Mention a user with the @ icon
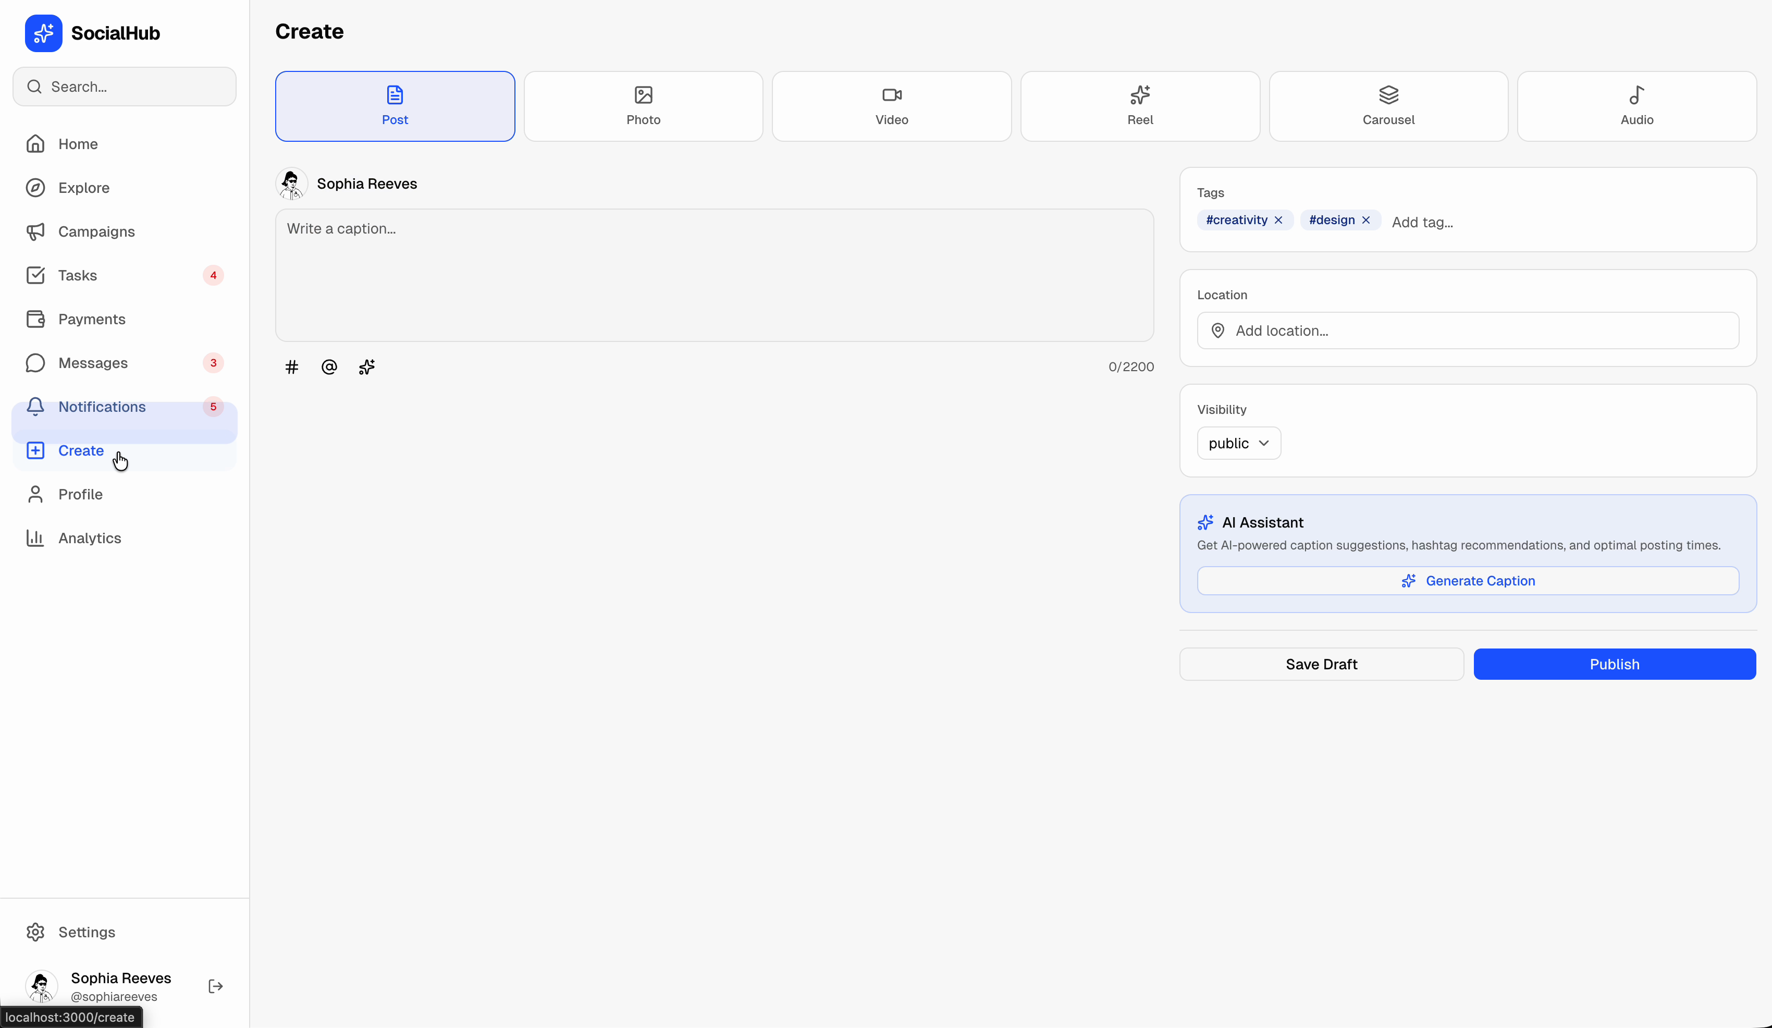 tap(329, 366)
